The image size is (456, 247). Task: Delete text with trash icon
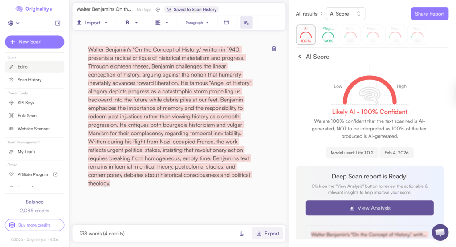coord(274,49)
